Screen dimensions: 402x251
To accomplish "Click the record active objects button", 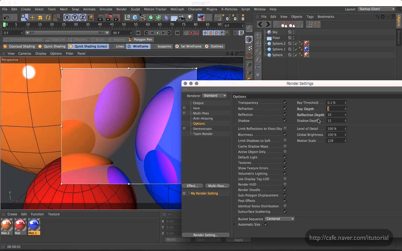I will pos(185,33).
